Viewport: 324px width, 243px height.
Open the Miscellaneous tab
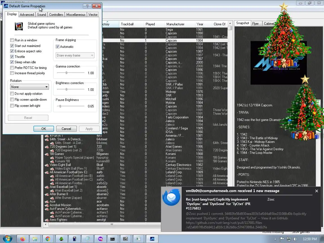click(x=76, y=14)
